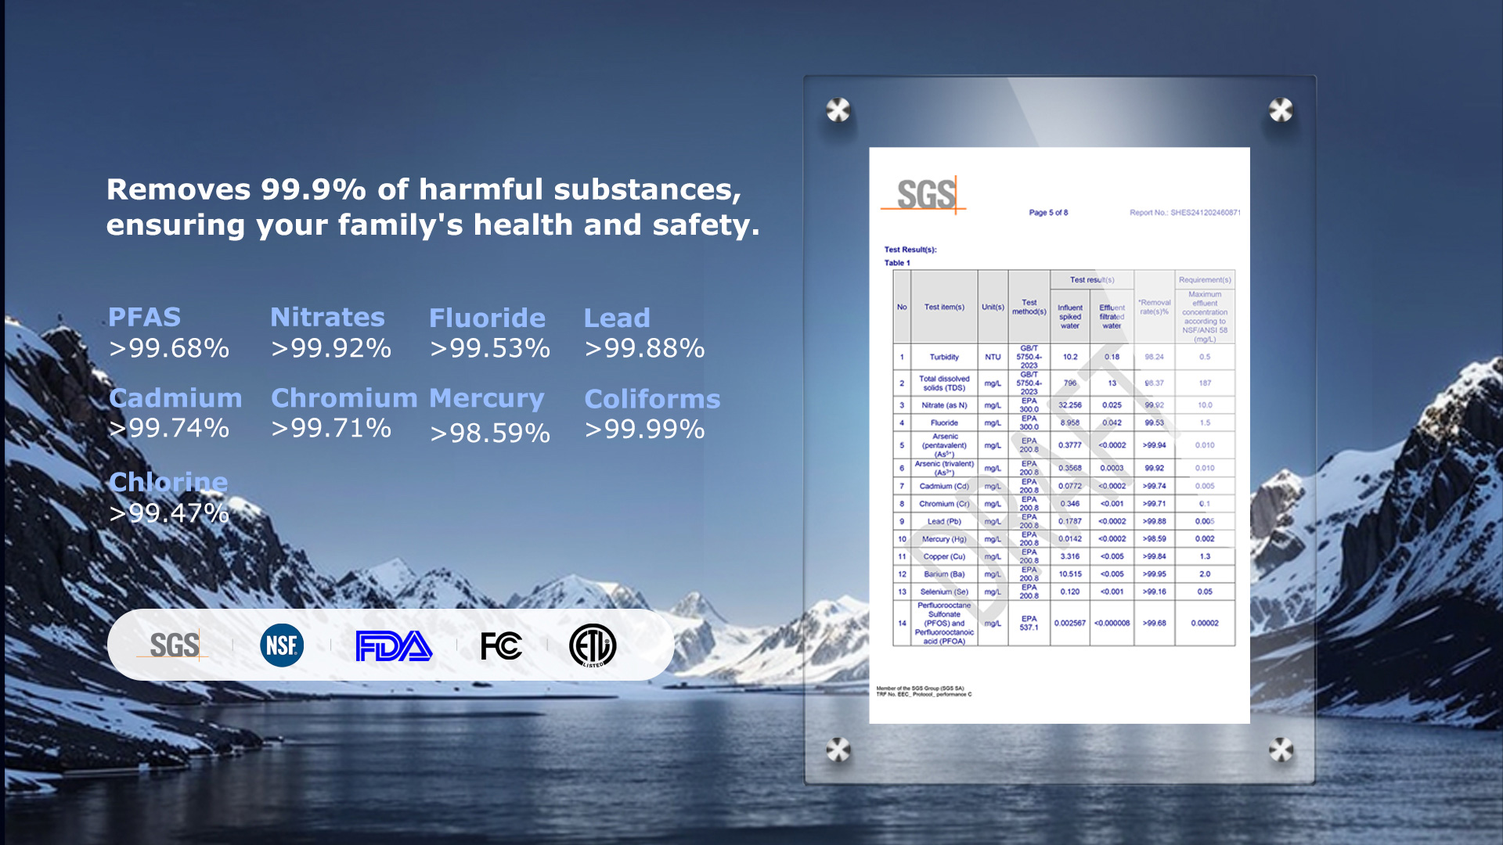1503x845 pixels.
Task: Click the 'Mercury (Hg)' table cell
Action: pos(944,539)
